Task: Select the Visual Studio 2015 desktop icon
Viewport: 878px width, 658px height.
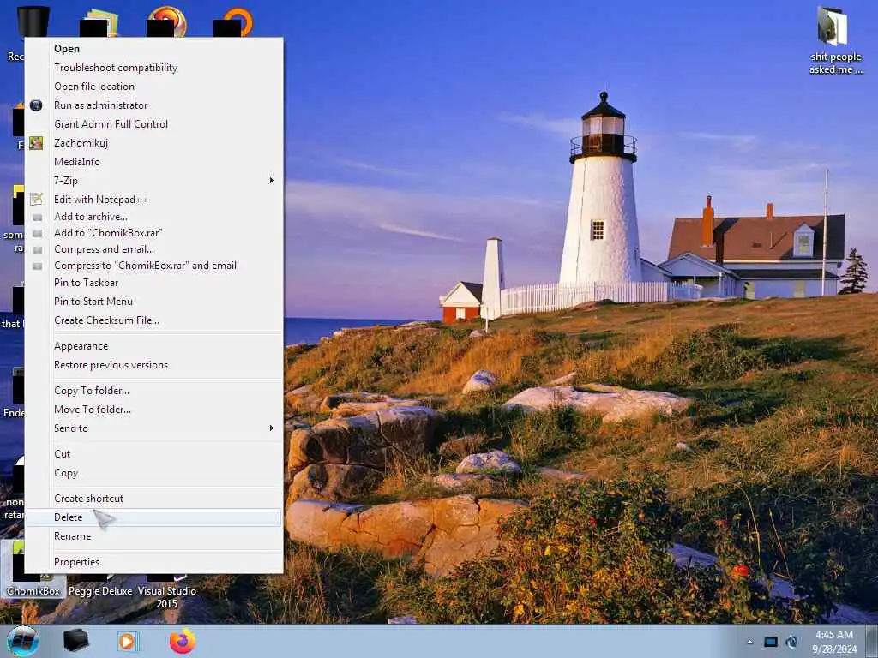Action: 167,590
